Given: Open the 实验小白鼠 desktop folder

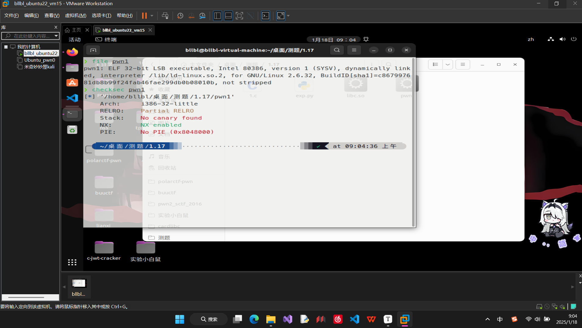Looking at the screenshot, I should click(145, 251).
